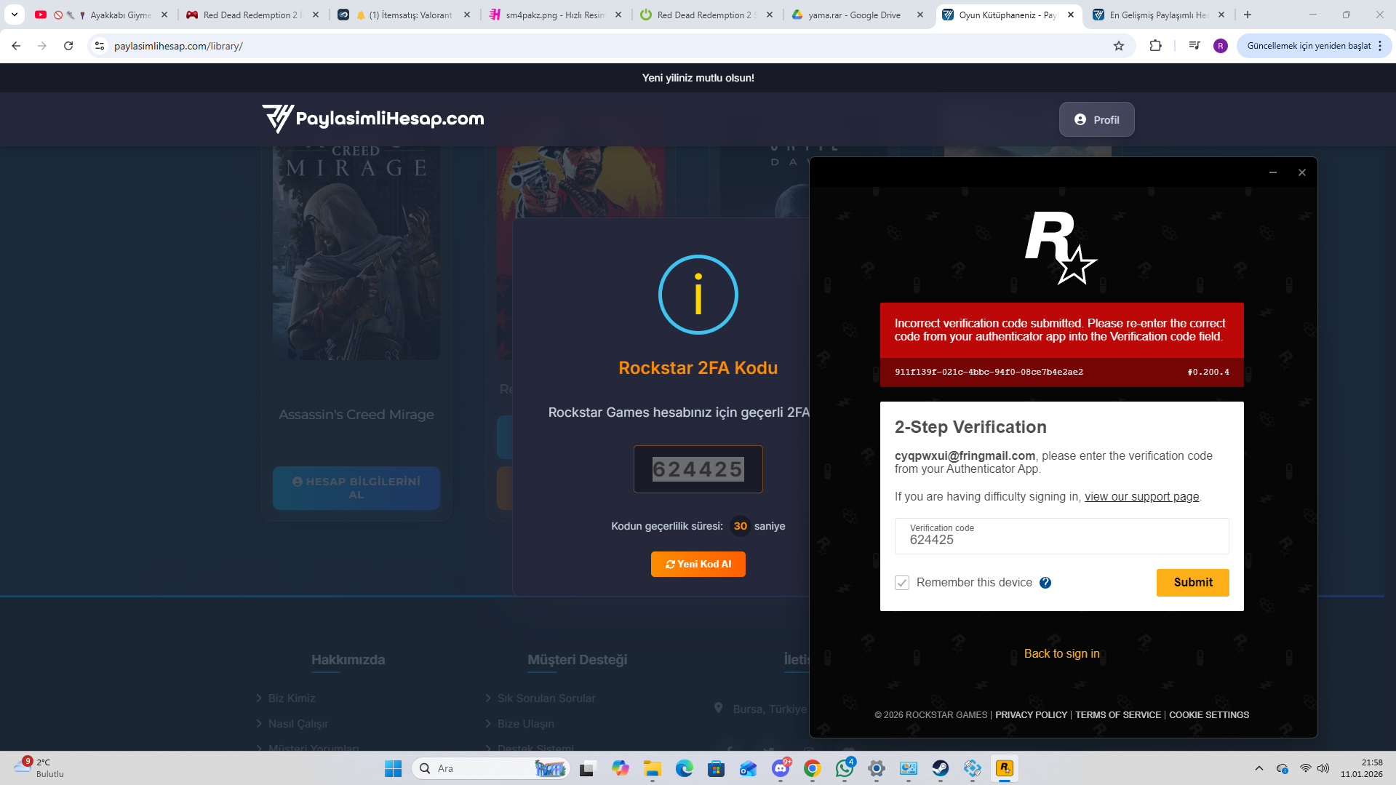The width and height of the screenshot is (1396, 785).
Task: Open Assassin's Creed Mirage cover thumbnail
Action: click(x=356, y=252)
